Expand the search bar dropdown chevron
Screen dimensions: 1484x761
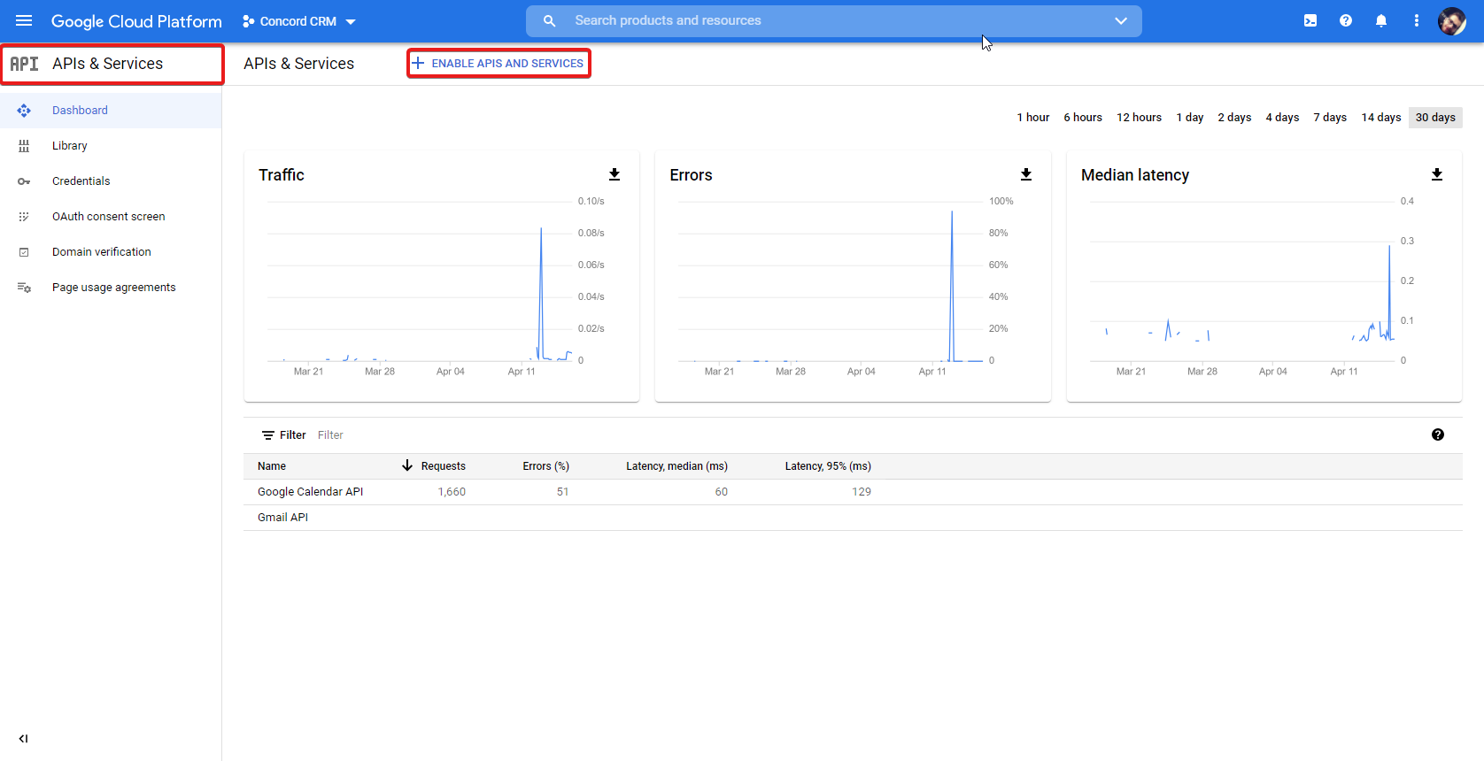coord(1121,20)
